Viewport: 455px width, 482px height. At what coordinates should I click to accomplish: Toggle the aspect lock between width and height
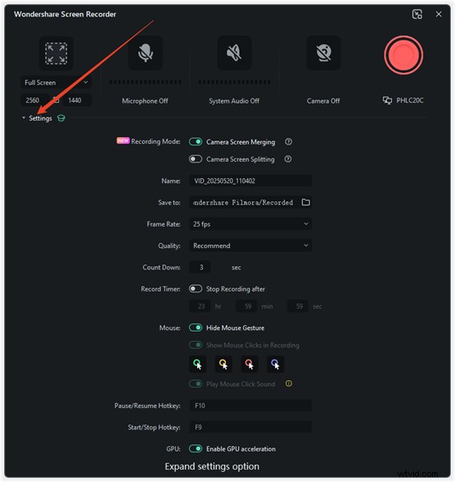56,100
